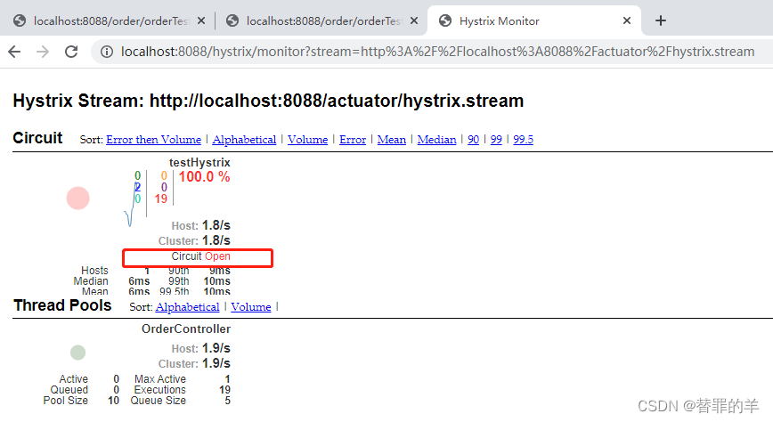The image size is (773, 422).
Task: Close the second localhost orderTest tab
Action: (x=414, y=20)
